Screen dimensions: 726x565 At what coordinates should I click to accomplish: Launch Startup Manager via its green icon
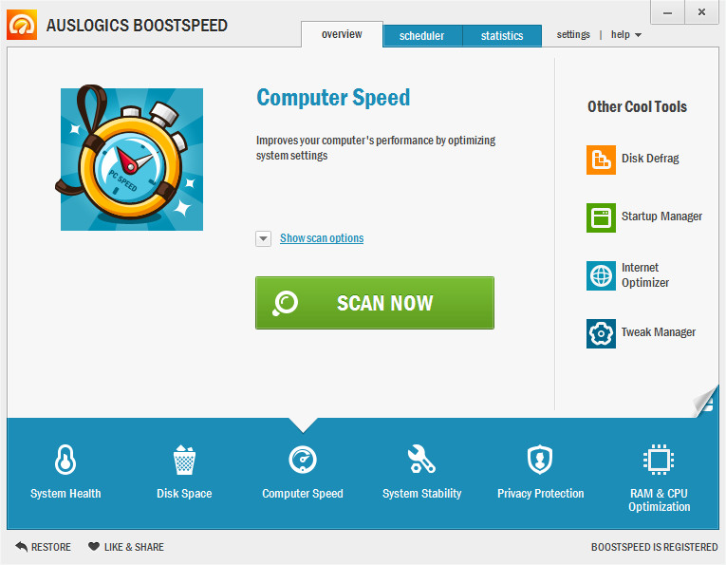pyautogui.click(x=601, y=217)
